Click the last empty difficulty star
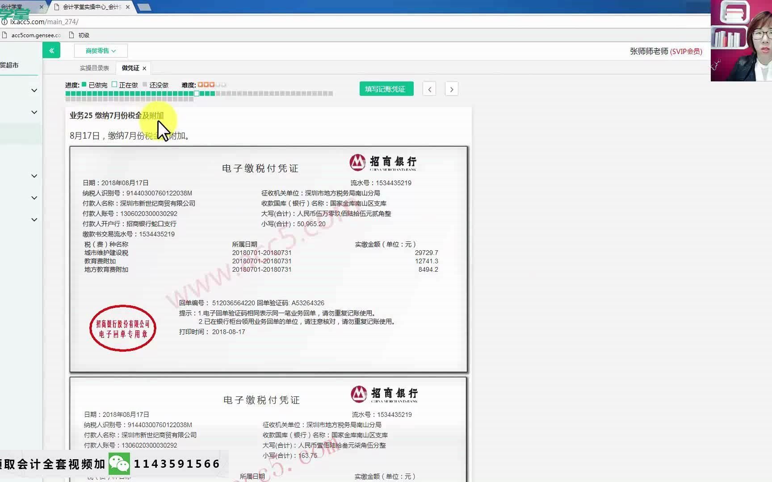 (224, 84)
